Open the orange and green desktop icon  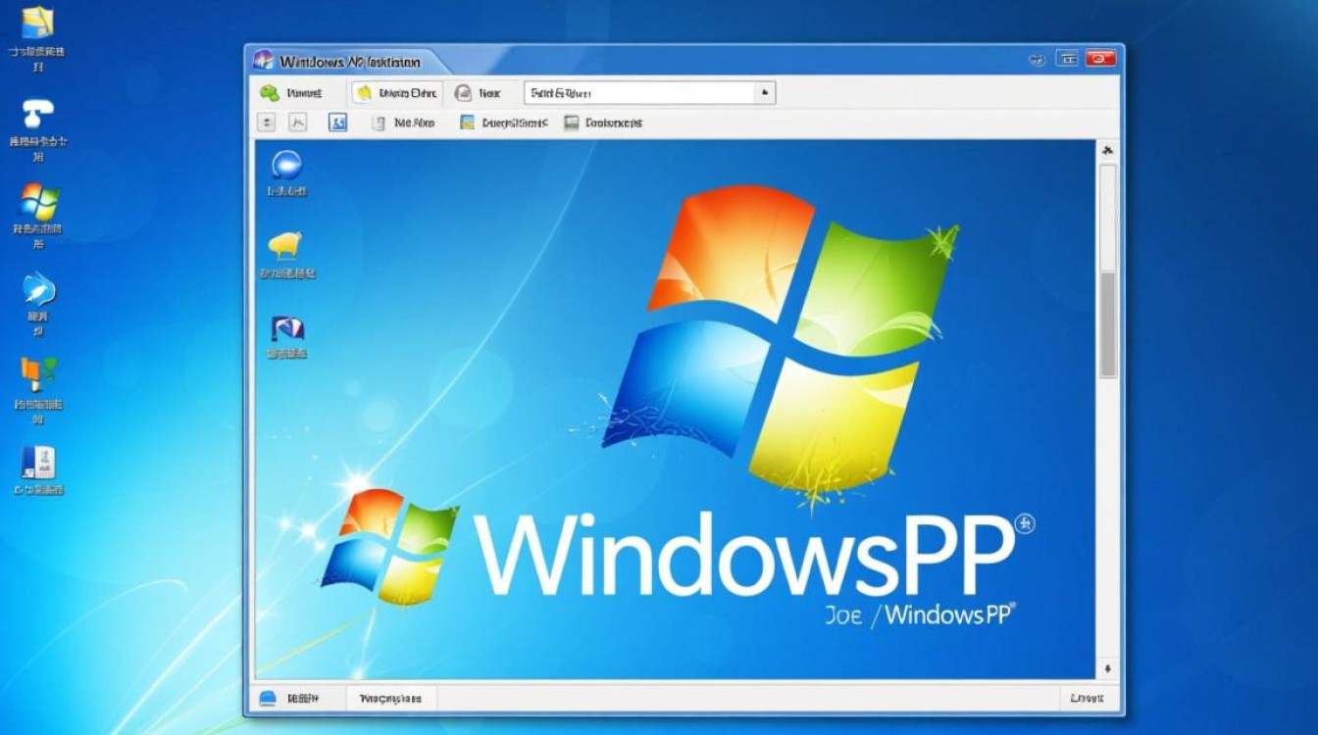[38, 374]
